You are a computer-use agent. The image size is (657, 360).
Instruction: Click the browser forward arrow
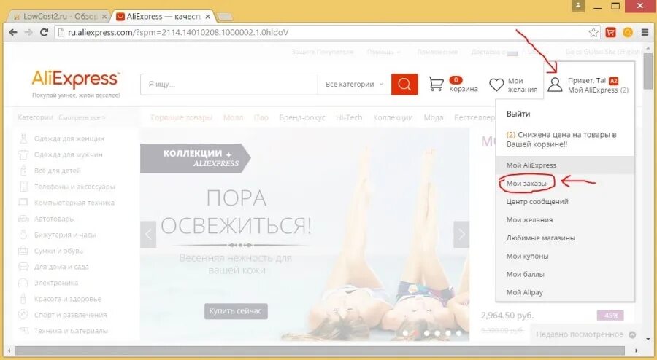coord(28,32)
